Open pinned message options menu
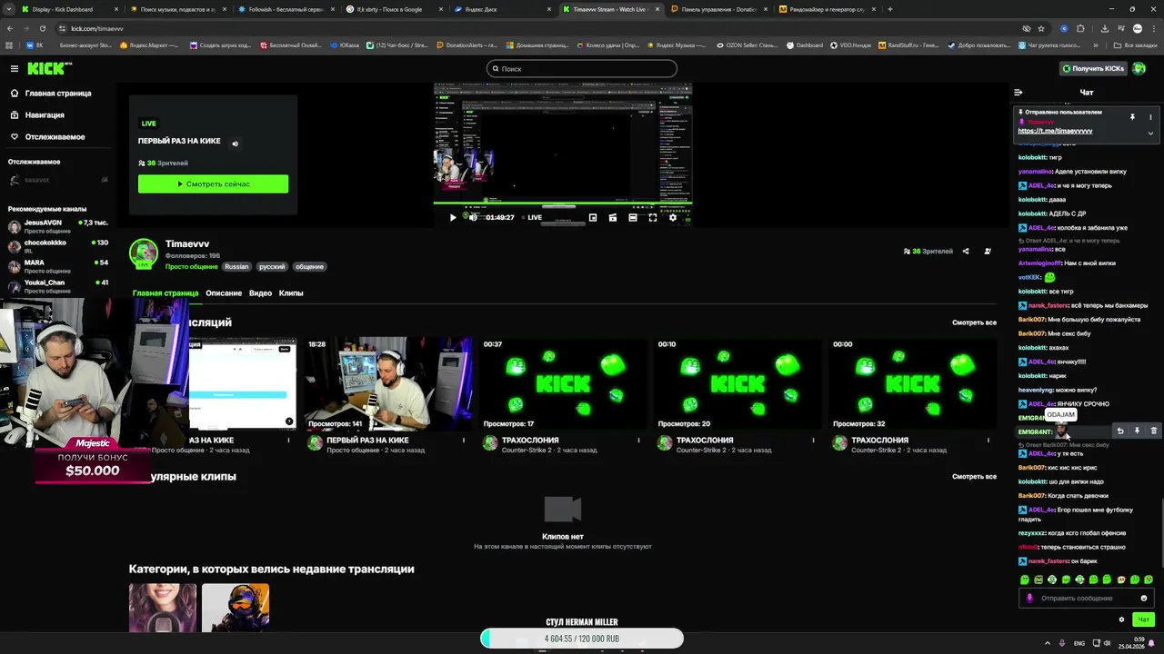The image size is (1164, 654). click(x=1150, y=117)
